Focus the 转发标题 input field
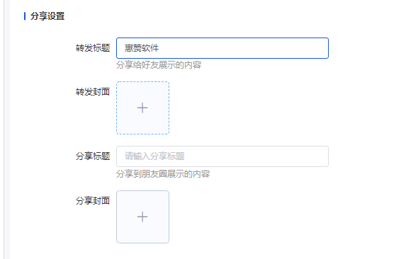This screenshot has height=259, width=401. 222,48
